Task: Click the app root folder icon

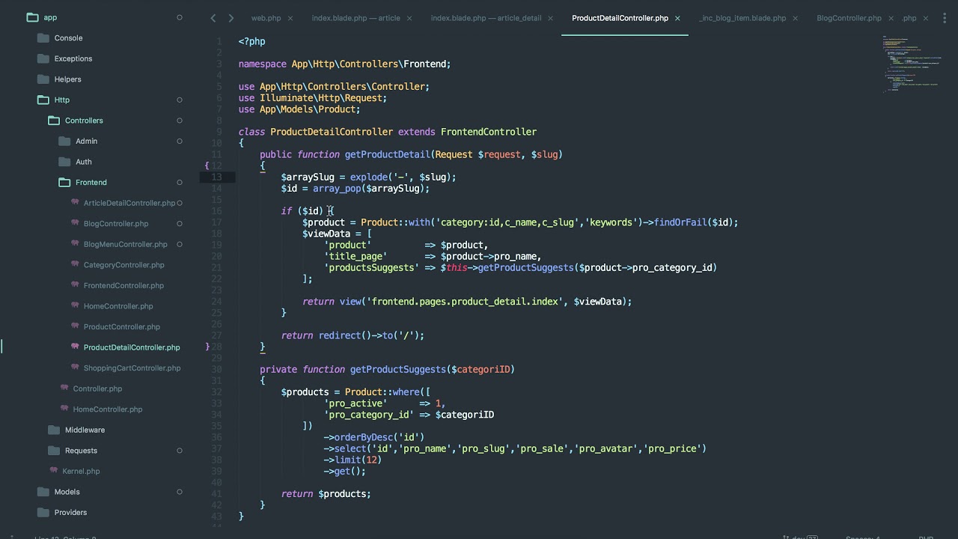Action: point(32,17)
